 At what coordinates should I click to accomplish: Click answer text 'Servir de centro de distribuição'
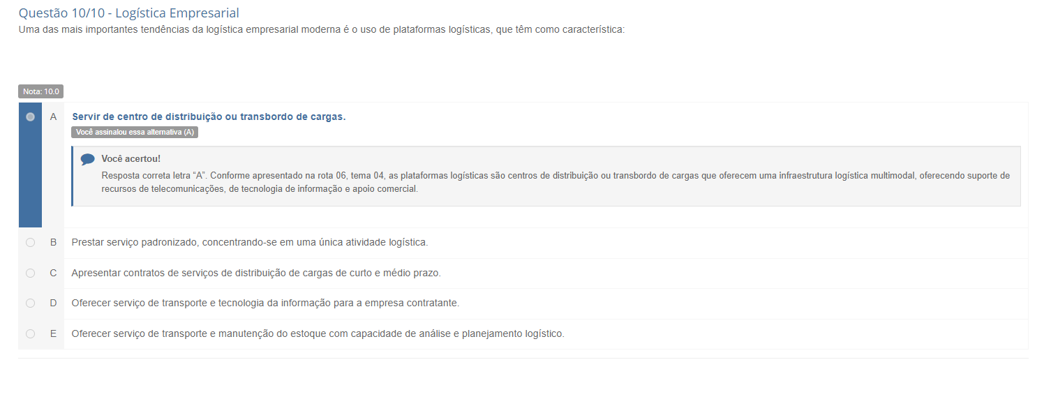coord(209,117)
